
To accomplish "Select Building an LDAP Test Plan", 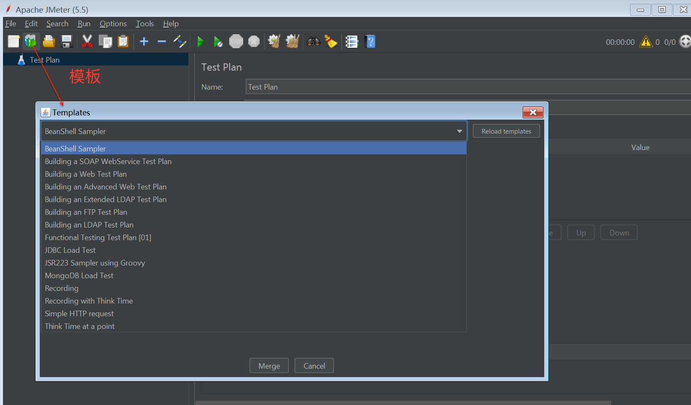I will point(254,224).
